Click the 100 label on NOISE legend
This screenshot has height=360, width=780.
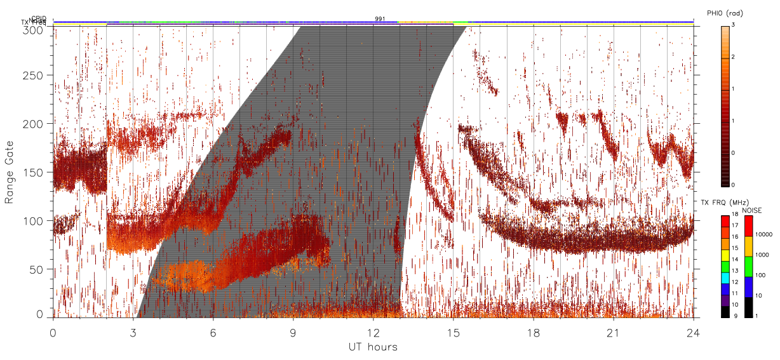click(760, 276)
